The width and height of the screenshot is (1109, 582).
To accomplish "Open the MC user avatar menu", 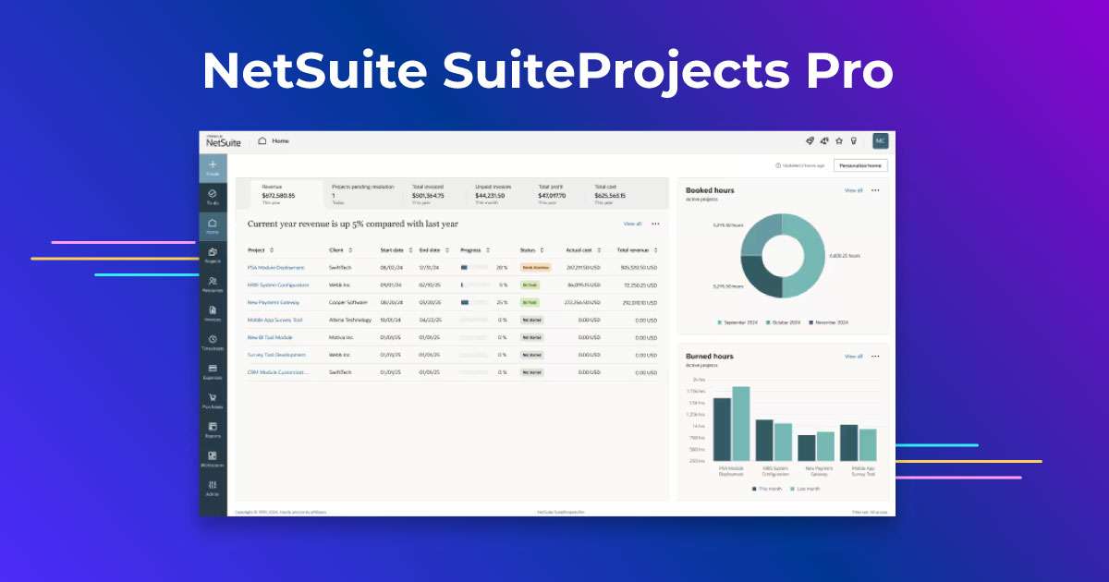I will tap(881, 140).
